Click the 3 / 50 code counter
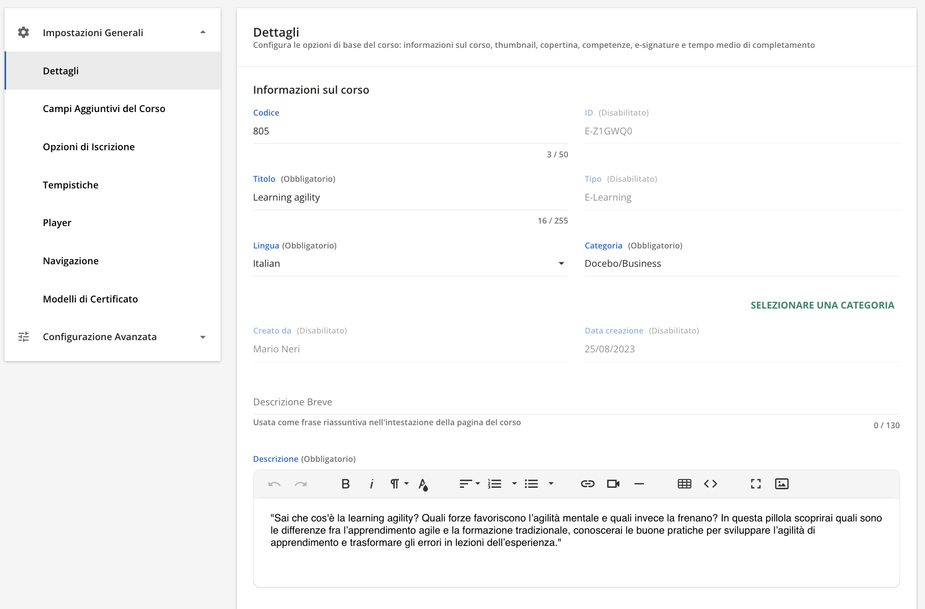 (557, 154)
